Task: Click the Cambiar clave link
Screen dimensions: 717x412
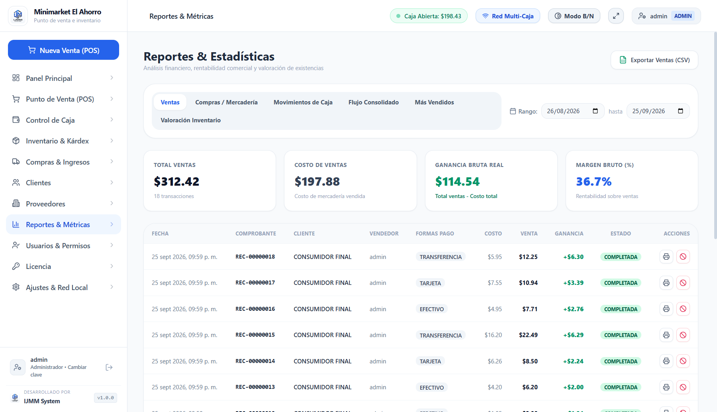Action: pos(59,371)
